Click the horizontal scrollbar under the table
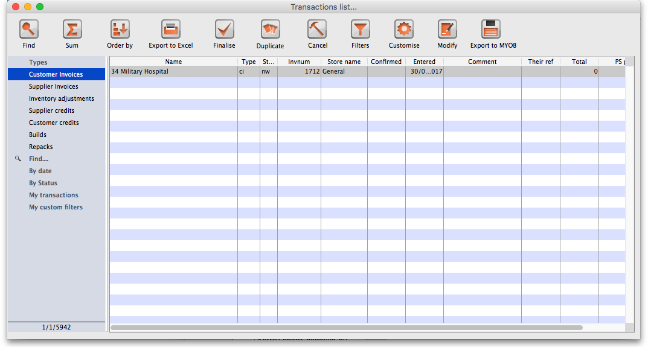 tap(346, 327)
